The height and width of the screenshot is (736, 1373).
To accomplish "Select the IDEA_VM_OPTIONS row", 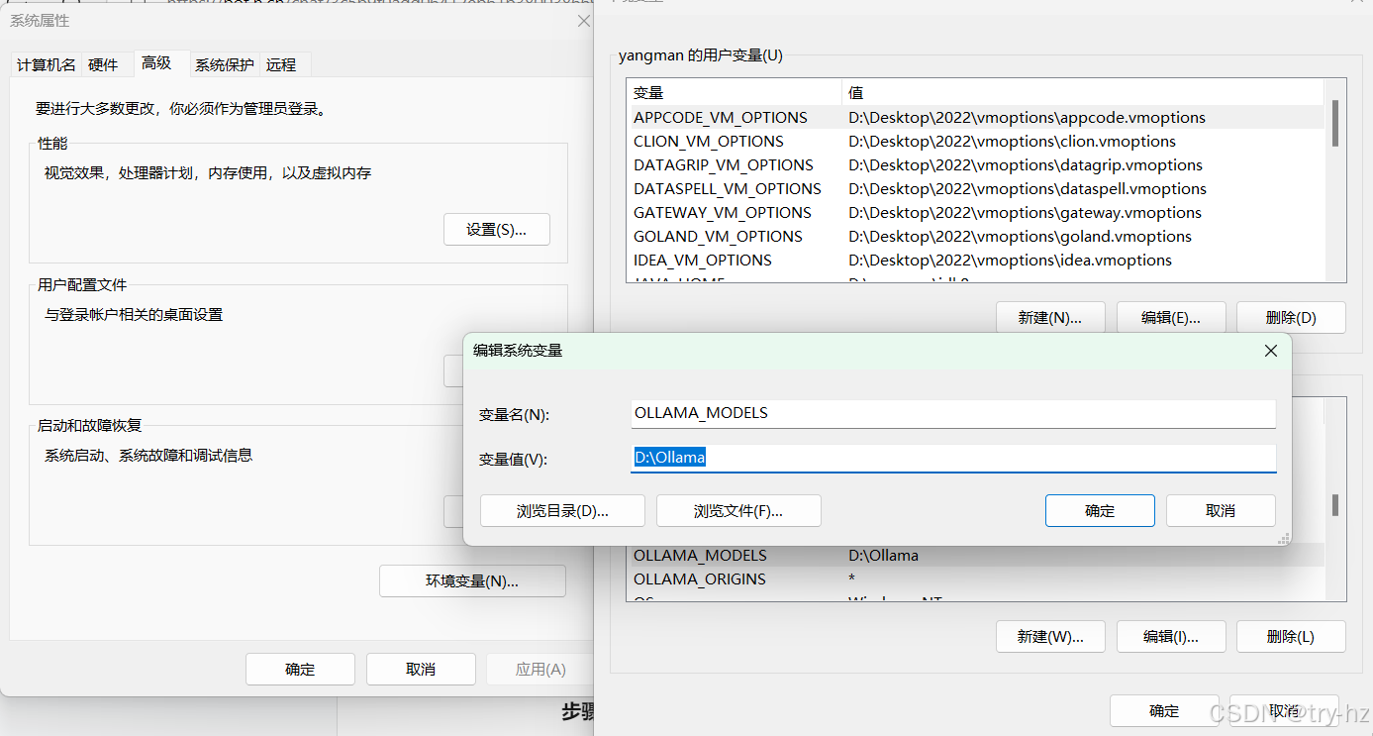I will (975, 261).
